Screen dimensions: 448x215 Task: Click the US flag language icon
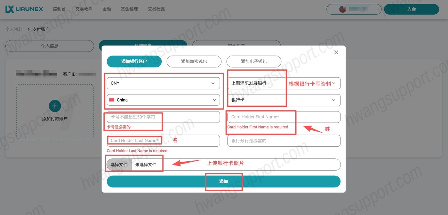click(x=342, y=9)
